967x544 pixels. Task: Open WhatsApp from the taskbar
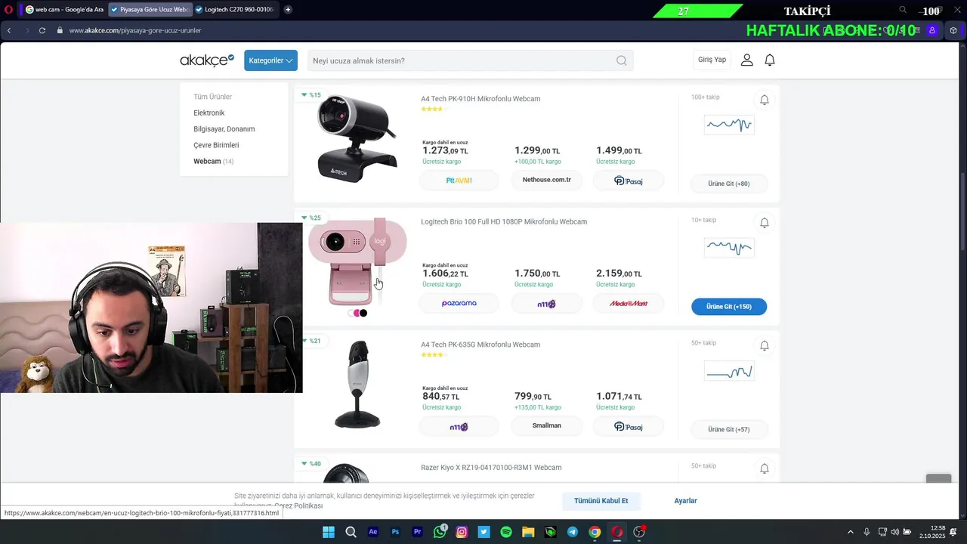coord(440,532)
